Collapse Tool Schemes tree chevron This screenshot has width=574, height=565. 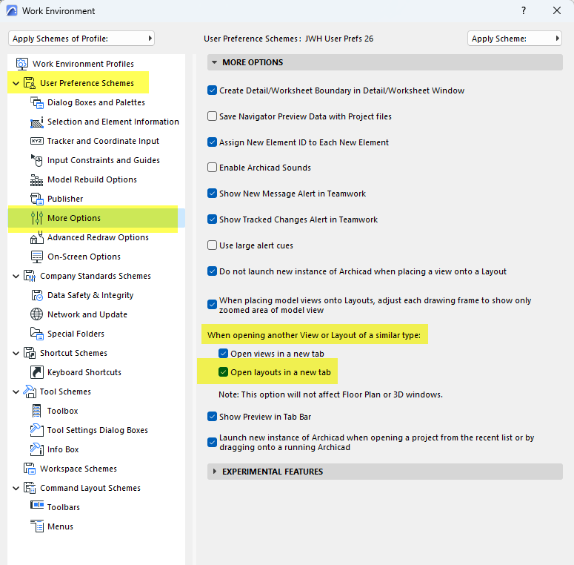coord(16,391)
